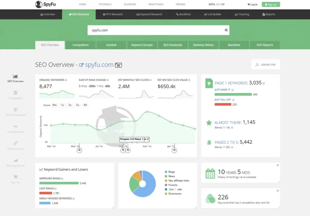Click the green Improved Ranks bar
Image resolution: width=310 pixels, height=216 pixels.
[59, 183]
